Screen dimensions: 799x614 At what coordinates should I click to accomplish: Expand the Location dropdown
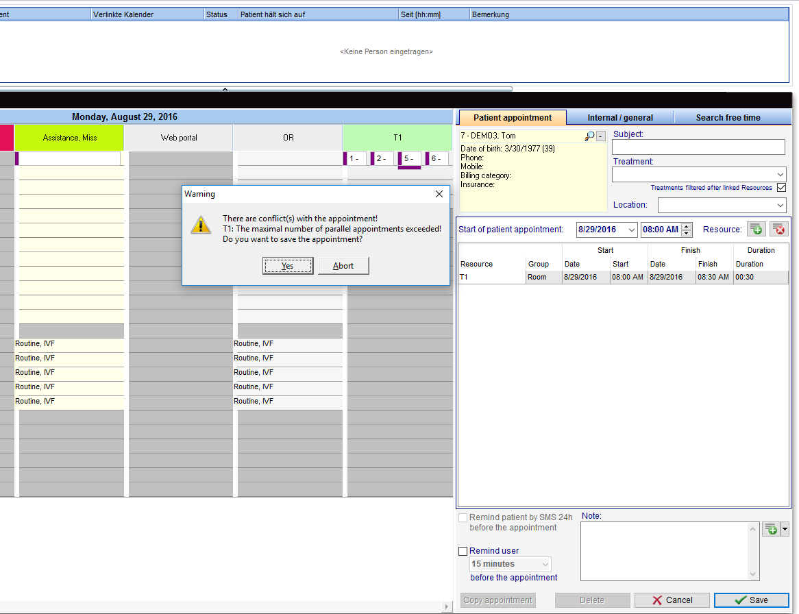(x=780, y=206)
